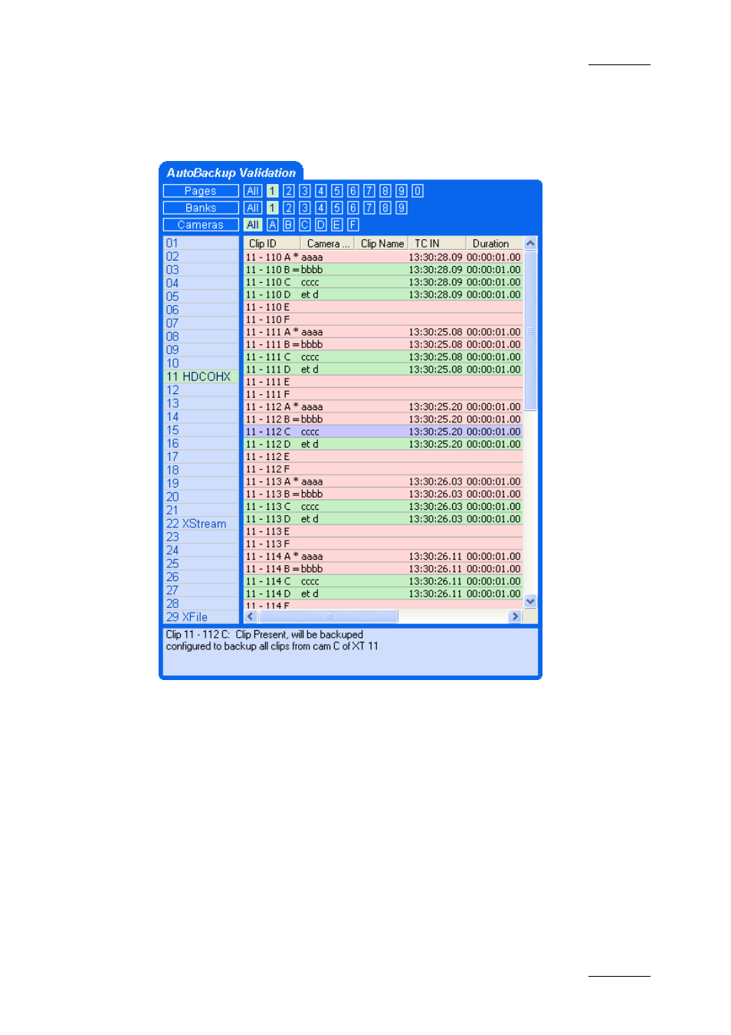This screenshot has width=731, height=1035.
Task: Toggle bank filter 1
Action: click(273, 208)
